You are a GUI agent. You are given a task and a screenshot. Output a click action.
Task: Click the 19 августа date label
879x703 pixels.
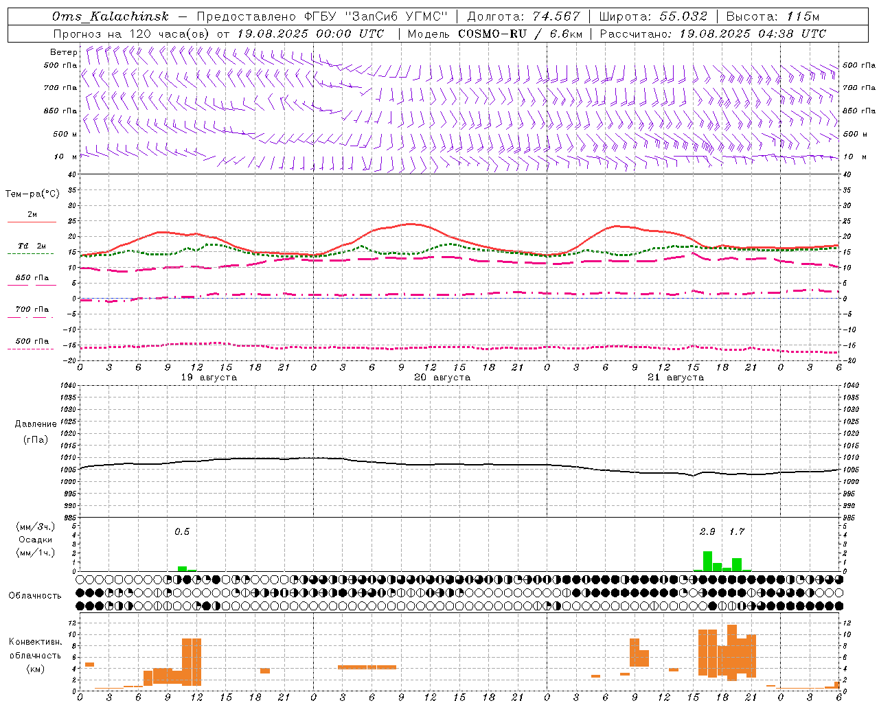[x=209, y=378]
